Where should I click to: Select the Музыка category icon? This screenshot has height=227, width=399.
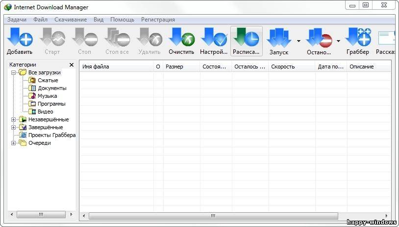click(x=32, y=96)
